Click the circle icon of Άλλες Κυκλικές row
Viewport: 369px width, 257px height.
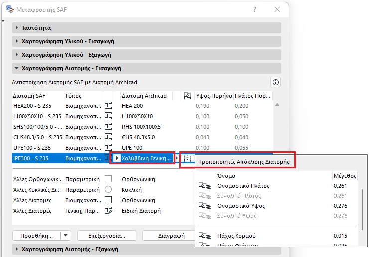108,189
